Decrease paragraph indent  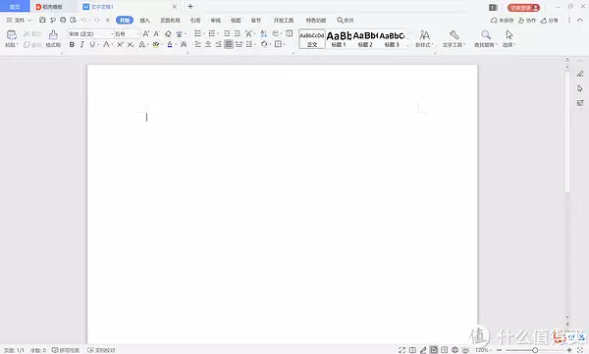pos(227,33)
